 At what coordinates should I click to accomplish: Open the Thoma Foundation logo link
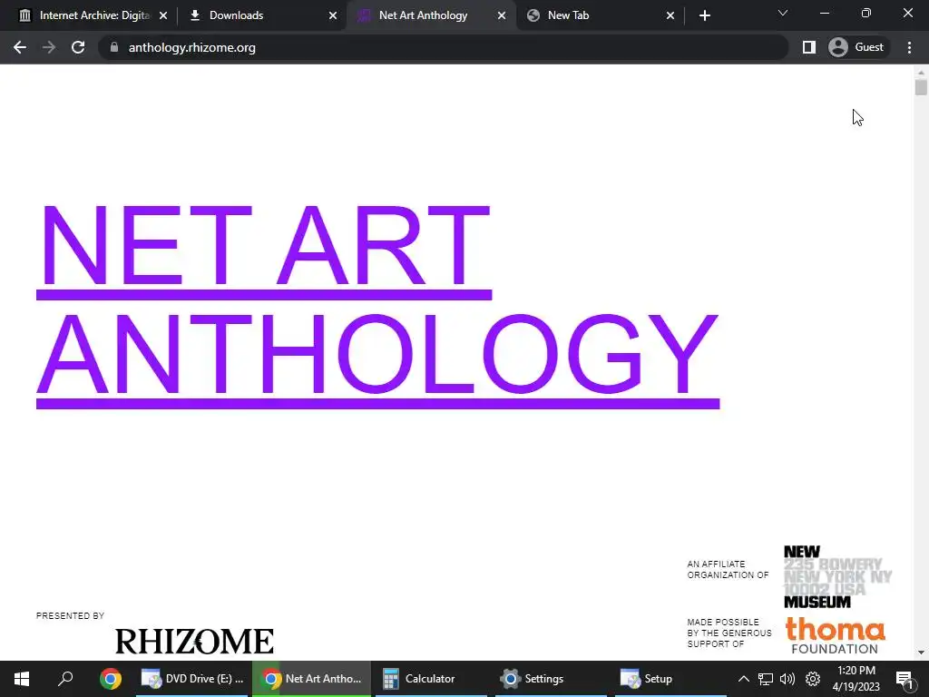pyautogui.click(x=836, y=635)
